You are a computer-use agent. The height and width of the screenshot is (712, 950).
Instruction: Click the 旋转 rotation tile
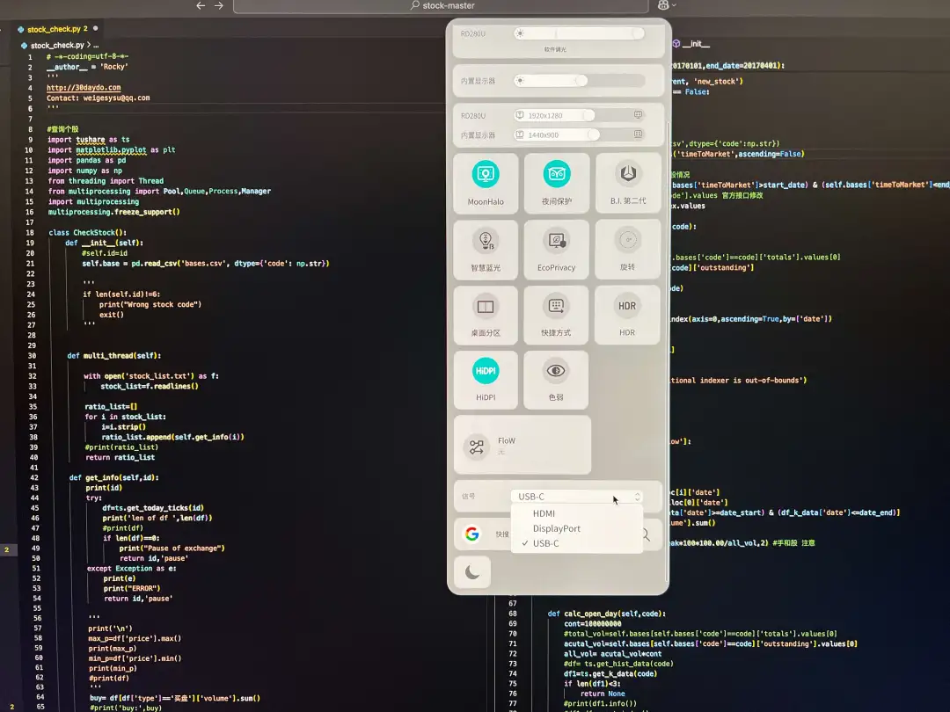(x=628, y=250)
